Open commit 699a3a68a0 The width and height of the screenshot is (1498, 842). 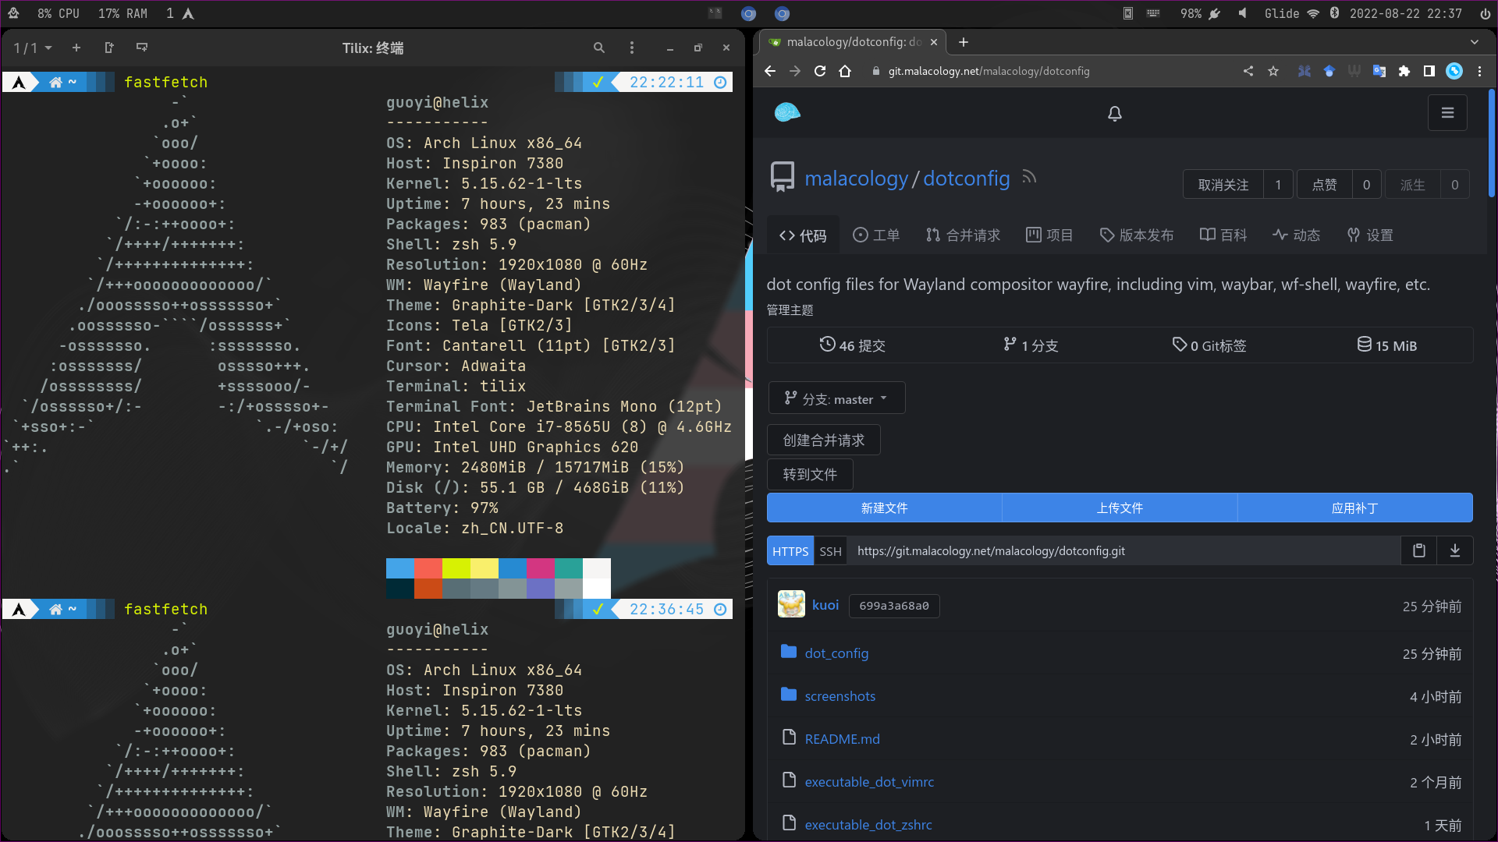[x=894, y=606]
